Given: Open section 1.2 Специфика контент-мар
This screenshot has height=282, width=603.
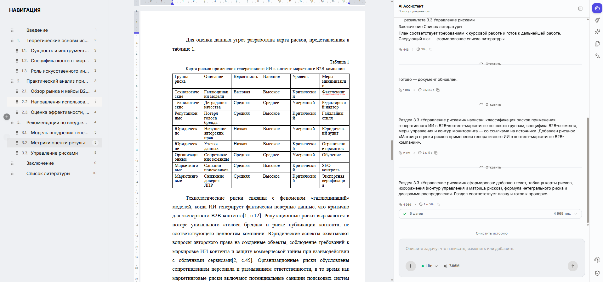Looking at the screenshot, I should pyautogui.click(x=60, y=61).
